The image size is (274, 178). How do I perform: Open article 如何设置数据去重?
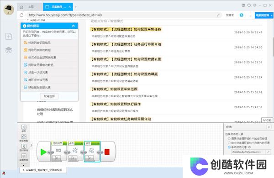(126, 59)
